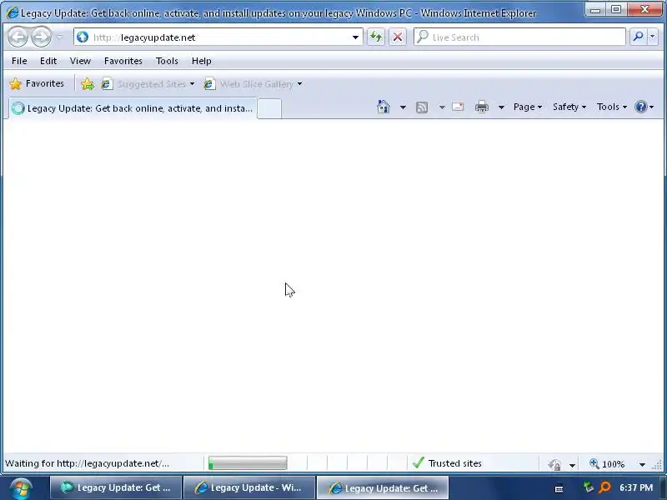Open the File menu
The width and height of the screenshot is (667, 500).
[x=19, y=61]
